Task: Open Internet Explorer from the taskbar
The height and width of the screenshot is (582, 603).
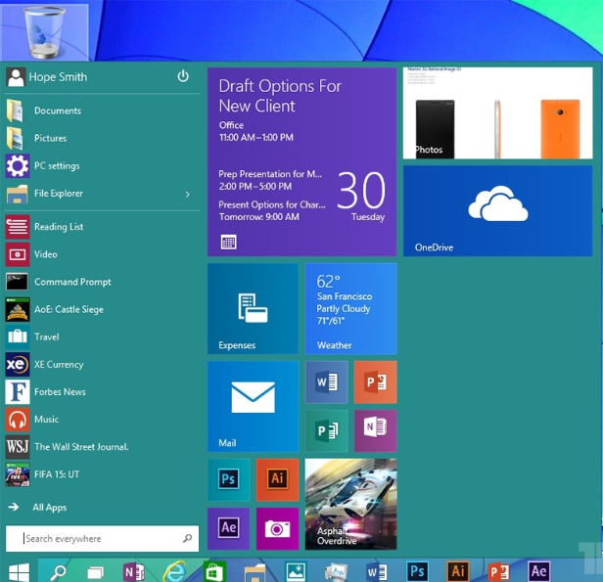Action: pos(175,570)
